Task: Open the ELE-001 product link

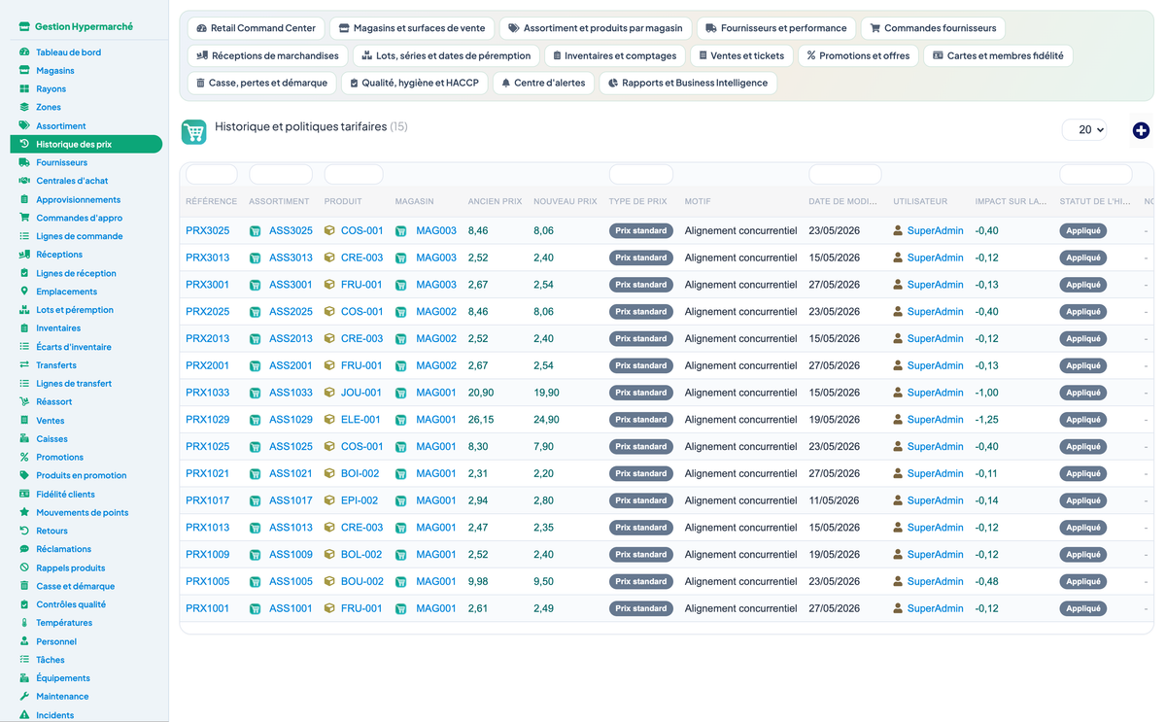Action: (360, 420)
